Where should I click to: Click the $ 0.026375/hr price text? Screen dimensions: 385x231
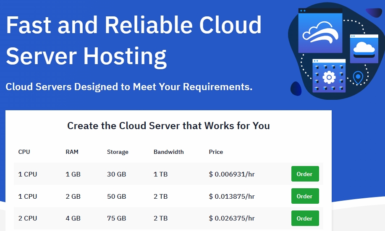(231, 218)
